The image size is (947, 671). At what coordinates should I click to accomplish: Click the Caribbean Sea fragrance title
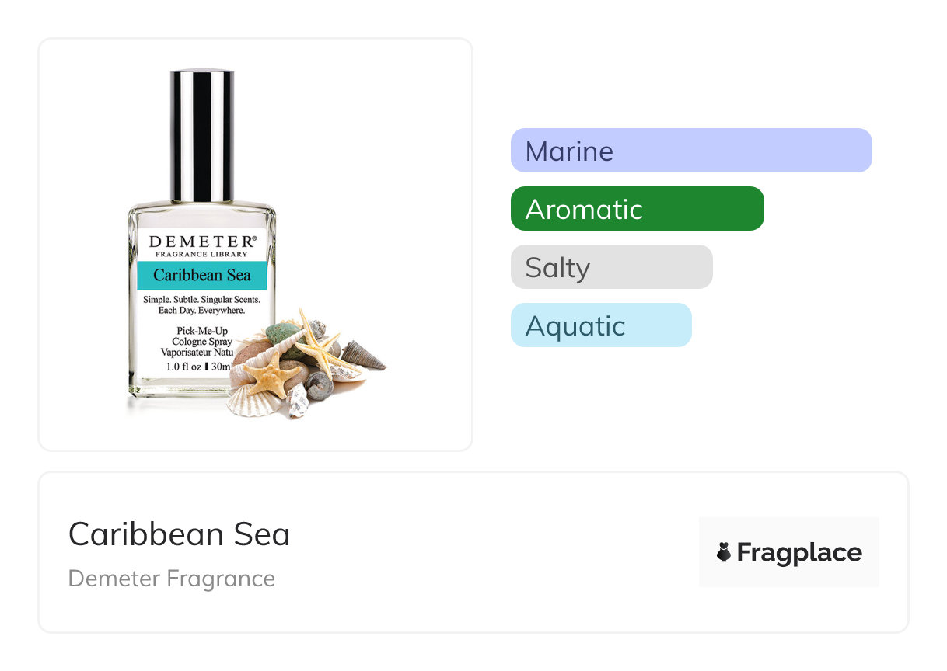180,534
